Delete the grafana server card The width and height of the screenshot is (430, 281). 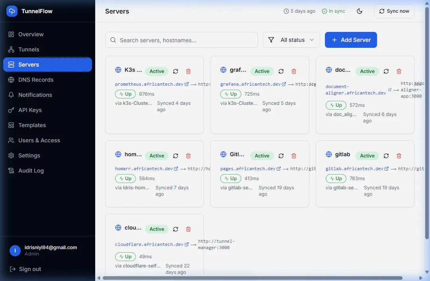click(x=294, y=71)
